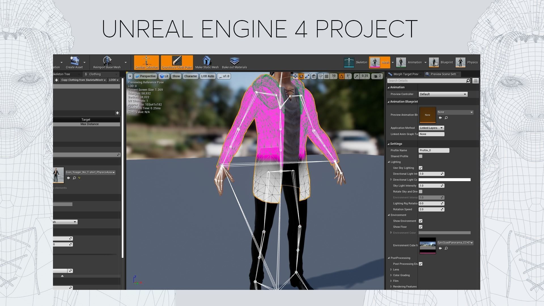
Task: Click the Make Static Mesh icon
Action: pyautogui.click(x=207, y=62)
